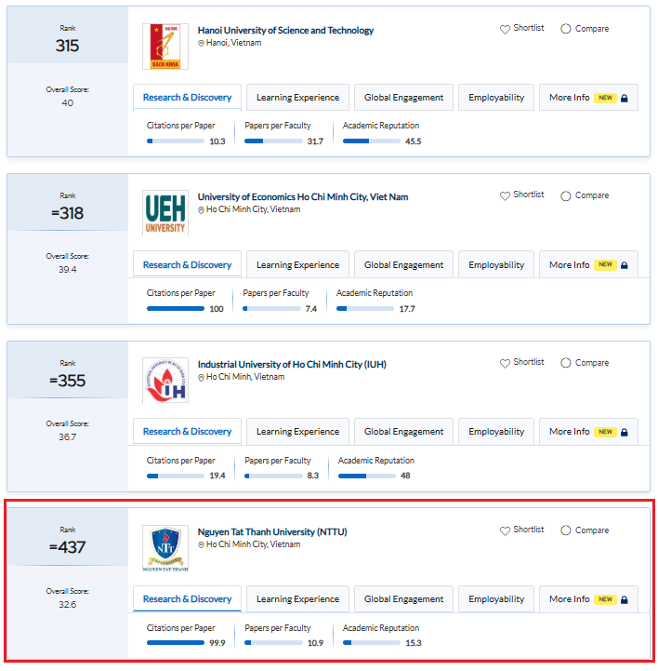Select the Employability tab for Industrial University (IUH)
The height and width of the screenshot is (671, 658).
(x=496, y=432)
